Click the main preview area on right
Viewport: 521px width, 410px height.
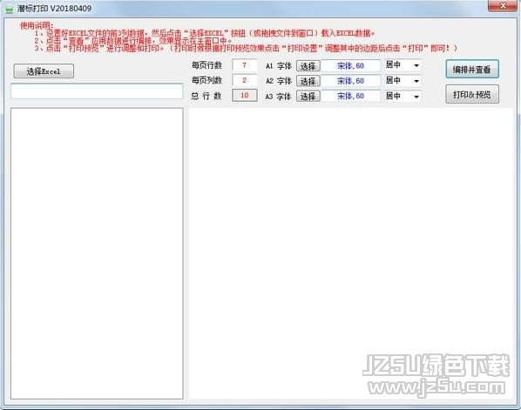click(x=351, y=253)
